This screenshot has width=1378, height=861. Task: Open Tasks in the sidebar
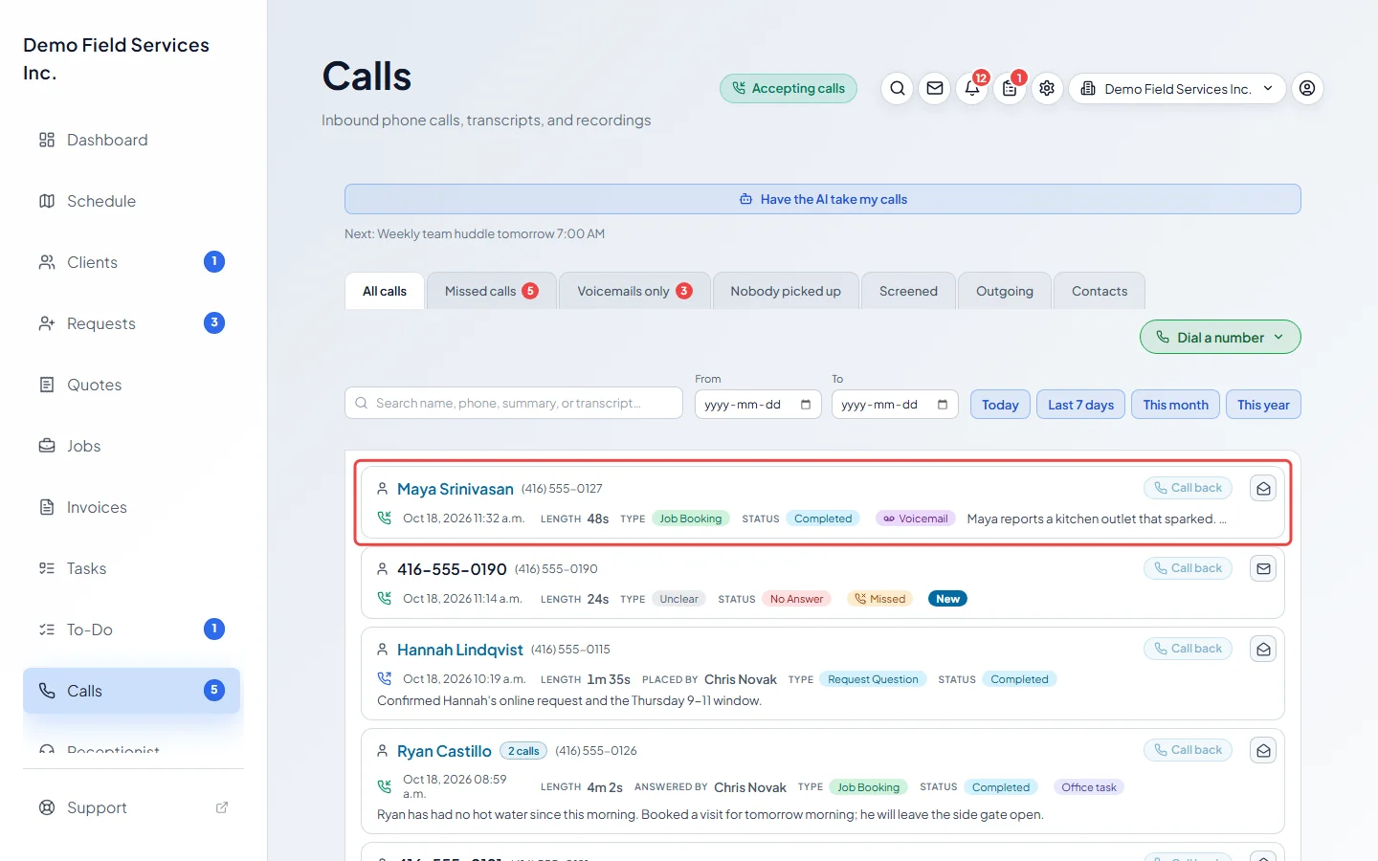(x=133, y=568)
